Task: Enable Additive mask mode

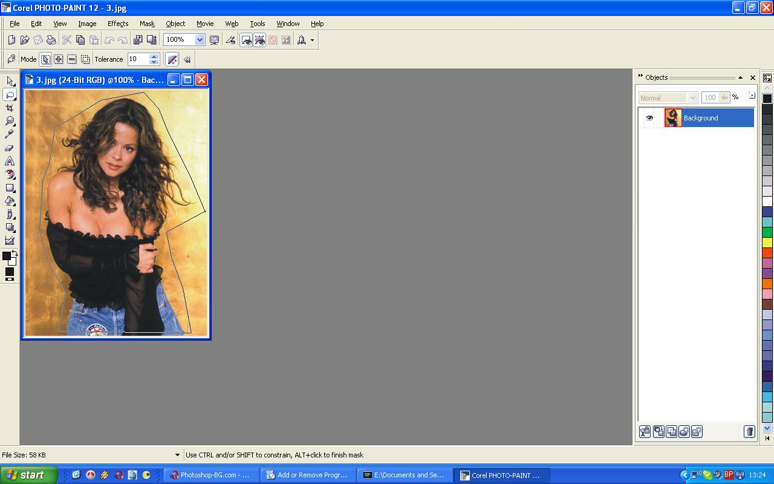Action: [x=59, y=59]
